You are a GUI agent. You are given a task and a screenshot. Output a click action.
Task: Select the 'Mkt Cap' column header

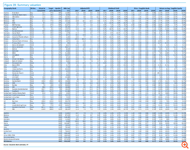pyautogui.click(x=67, y=8)
